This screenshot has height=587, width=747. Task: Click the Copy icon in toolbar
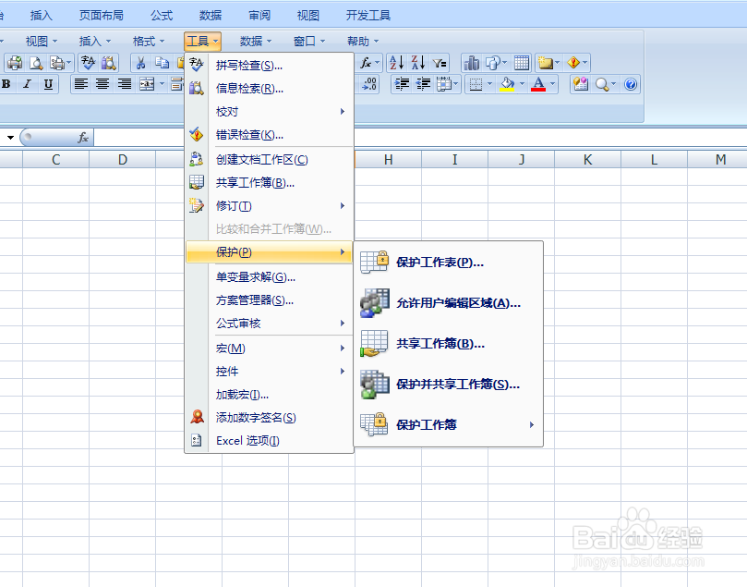coord(162,63)
